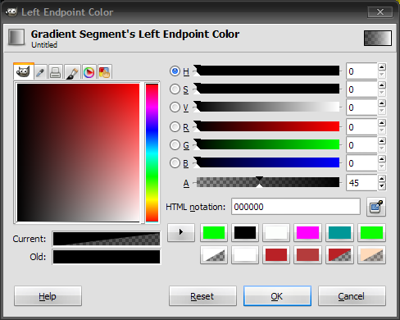
Task: Close the Left Endpoint Color window
Action: [380, 11]
